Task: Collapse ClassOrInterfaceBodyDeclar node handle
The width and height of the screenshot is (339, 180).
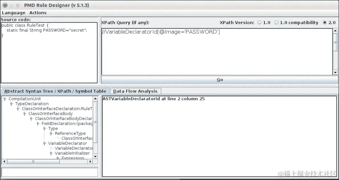Action: (x=32, y=119)
